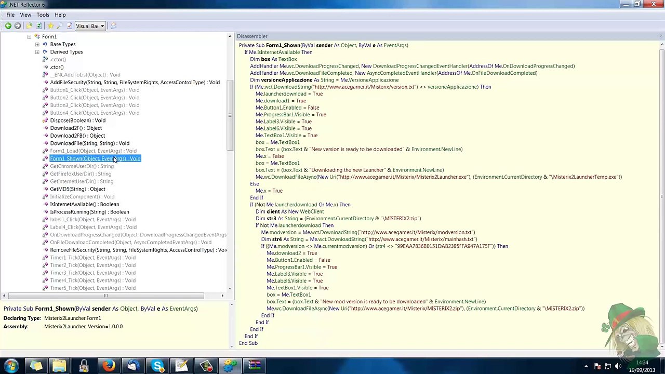Image resolution: width=665 pixels, height=374 pixels.
Task: Click the padlock icon on taskbar
Action: click(84, 366)
